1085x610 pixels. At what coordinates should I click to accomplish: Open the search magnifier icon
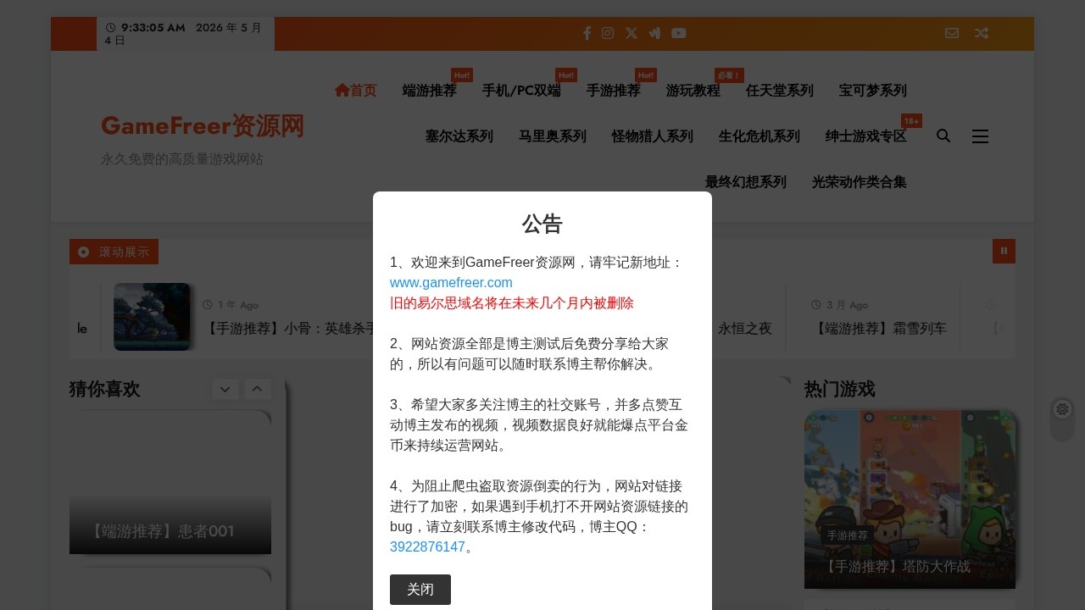point(943,136)
